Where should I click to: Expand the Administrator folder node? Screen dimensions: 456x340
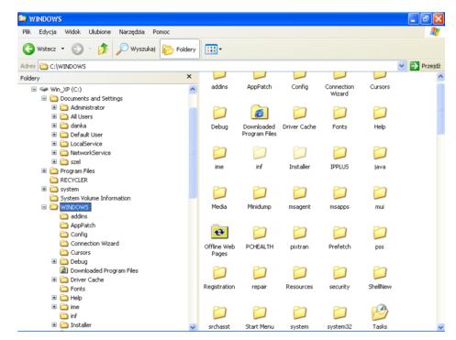(54, 107)
